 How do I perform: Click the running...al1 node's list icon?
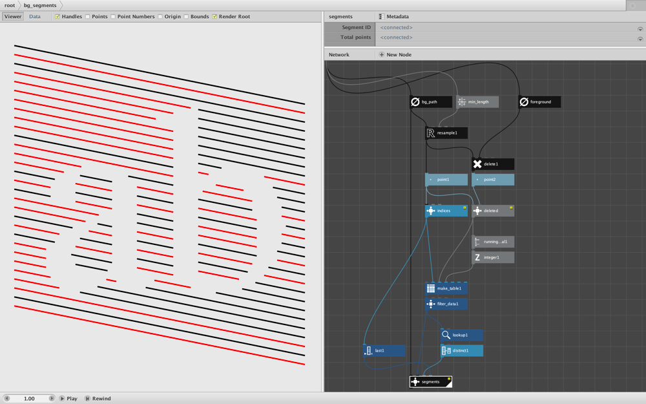[477, 242]
